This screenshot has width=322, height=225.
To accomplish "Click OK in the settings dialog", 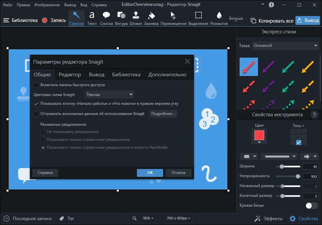I will click(x=150, y=173).
